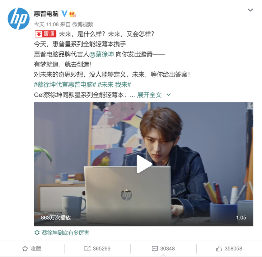Click the crown membership badge icon
The image size is (262, 257).
click(x=72, y=14)
